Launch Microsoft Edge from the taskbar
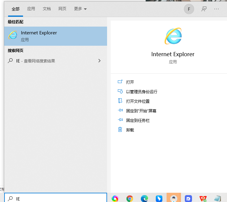This screenshot has height=202, width=227. [x=144, y=198]
